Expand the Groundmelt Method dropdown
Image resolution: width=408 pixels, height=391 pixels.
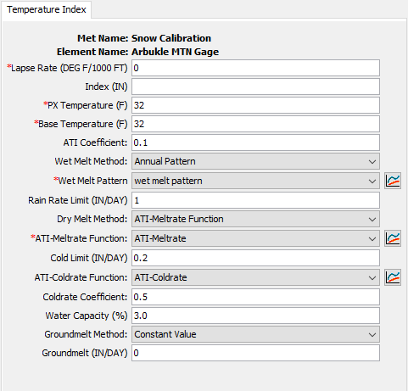pyautogui.click(x=255, y=334)
